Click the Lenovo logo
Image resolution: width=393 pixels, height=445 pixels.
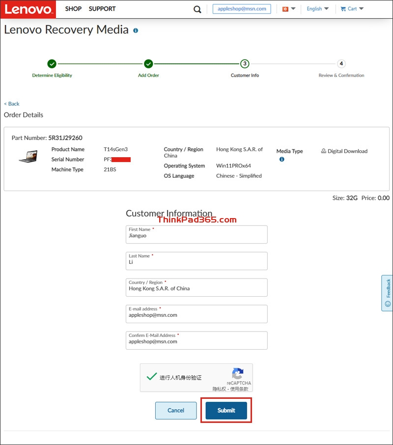point(28,9)
